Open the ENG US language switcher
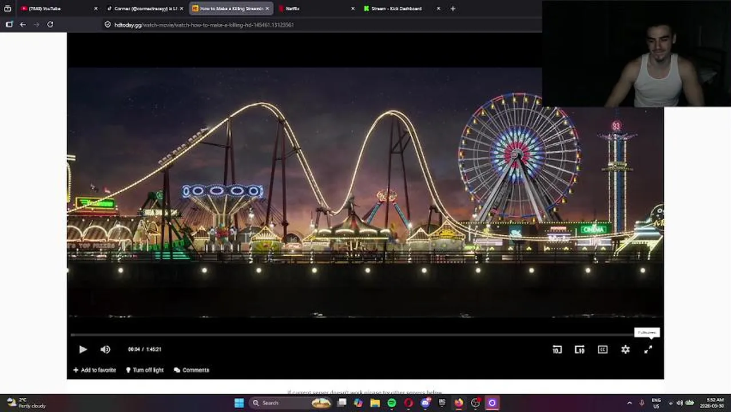731x412 pixels. (656, 403)
